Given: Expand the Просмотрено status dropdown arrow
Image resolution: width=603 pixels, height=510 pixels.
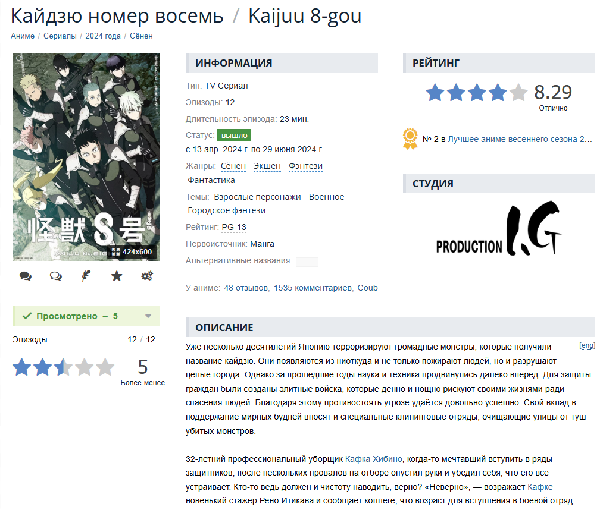Looking at the screenshot, I should pyautogui.click(x=148, y=316).
